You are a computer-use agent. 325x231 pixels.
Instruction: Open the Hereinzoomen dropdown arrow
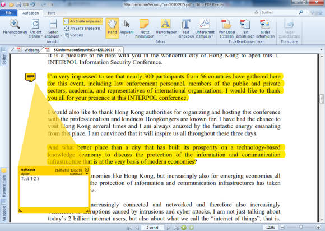(x=15, y=36)
